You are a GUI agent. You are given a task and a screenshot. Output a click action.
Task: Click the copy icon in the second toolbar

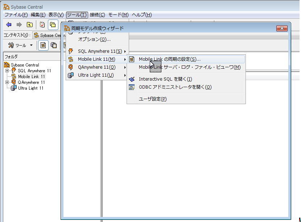(54, 45)
